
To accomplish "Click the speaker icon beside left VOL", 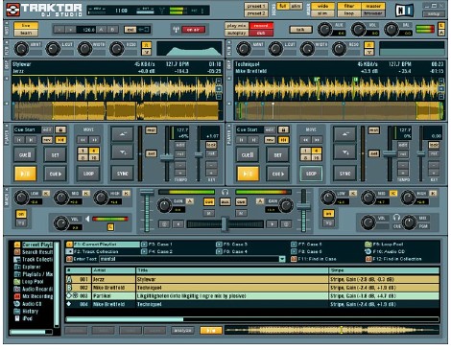I will pos(87,219).
